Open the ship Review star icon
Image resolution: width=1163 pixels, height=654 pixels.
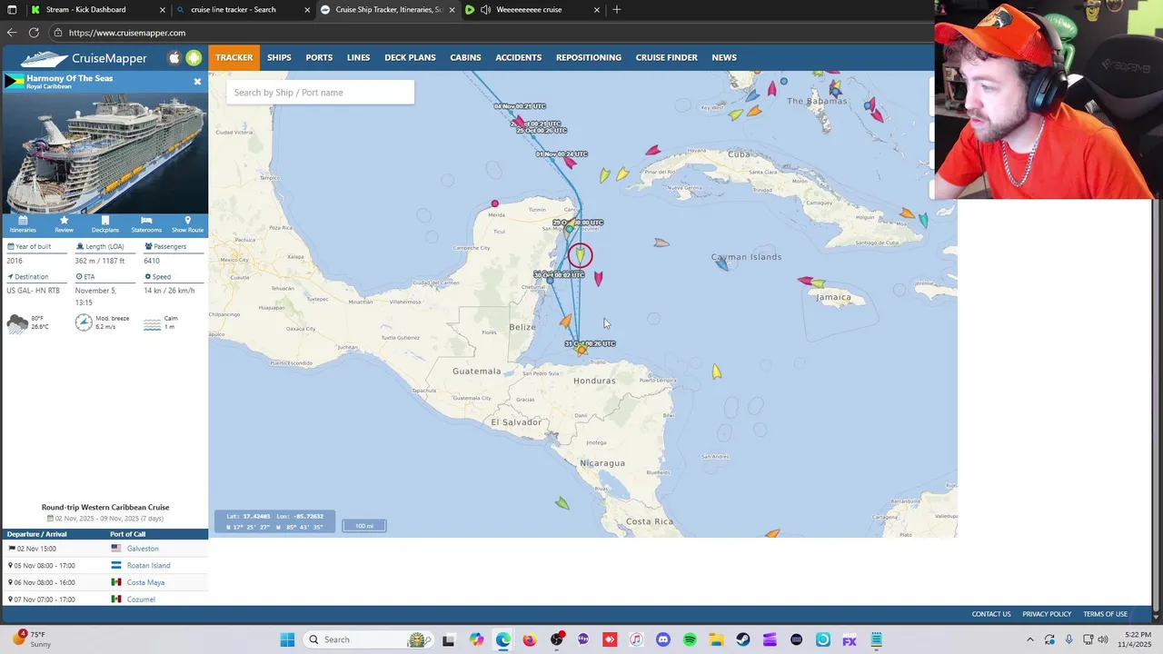click(64, 224)
